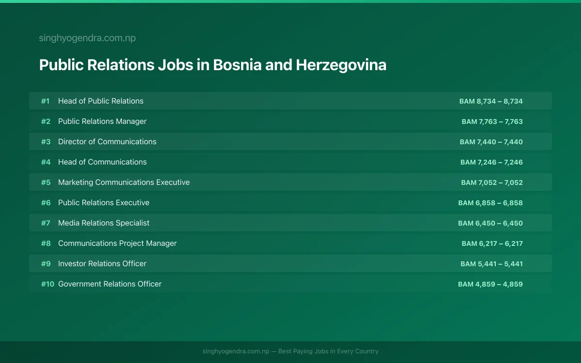The width and height of the screenshot is (581, 363).
Task: Click rank number #1
Action: click(x=46, y=101)
